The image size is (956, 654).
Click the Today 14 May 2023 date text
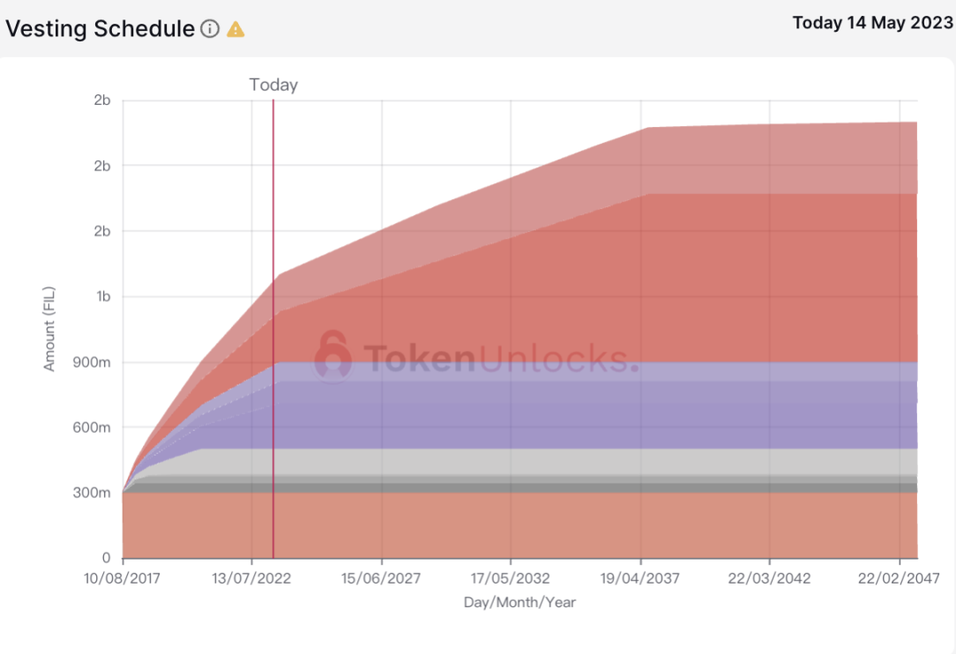pyautogui.click(x=872, y=23)
